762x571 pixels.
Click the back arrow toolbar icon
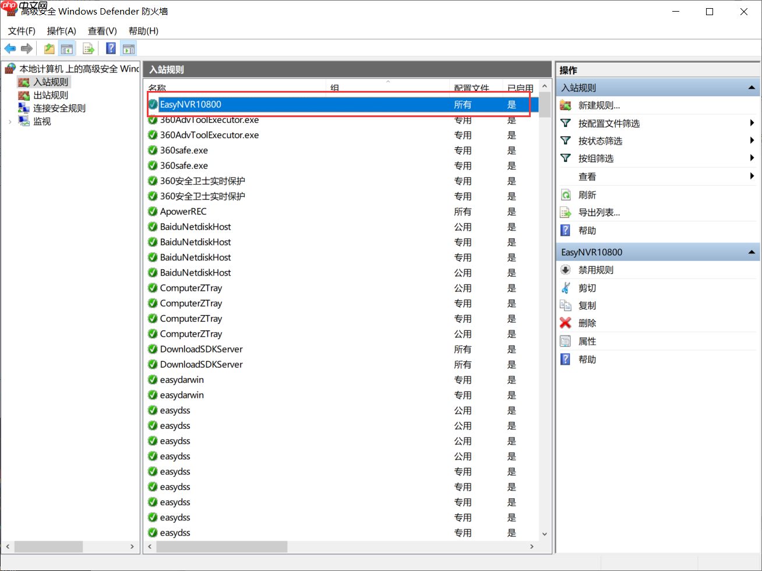pos(10,48)
